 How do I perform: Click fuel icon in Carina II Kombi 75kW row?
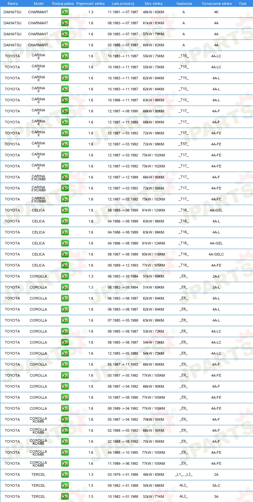65,199
